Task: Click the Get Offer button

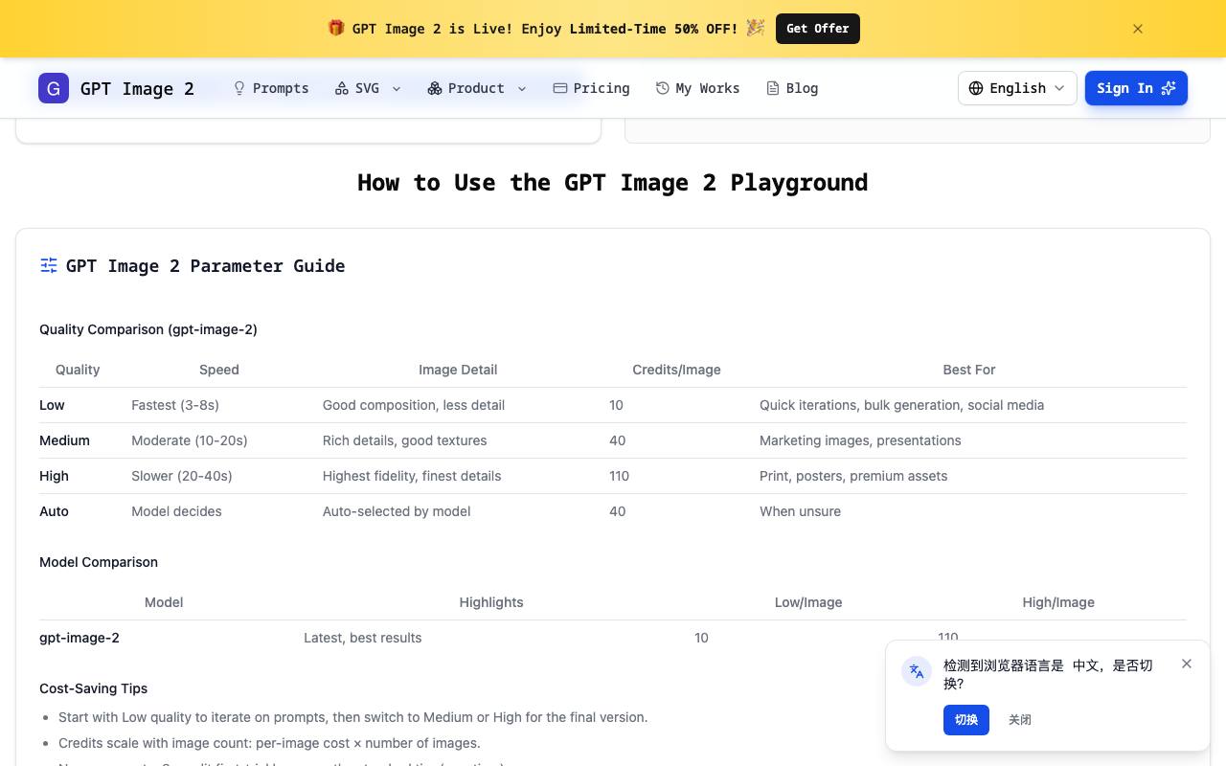Action: (818, 29)
